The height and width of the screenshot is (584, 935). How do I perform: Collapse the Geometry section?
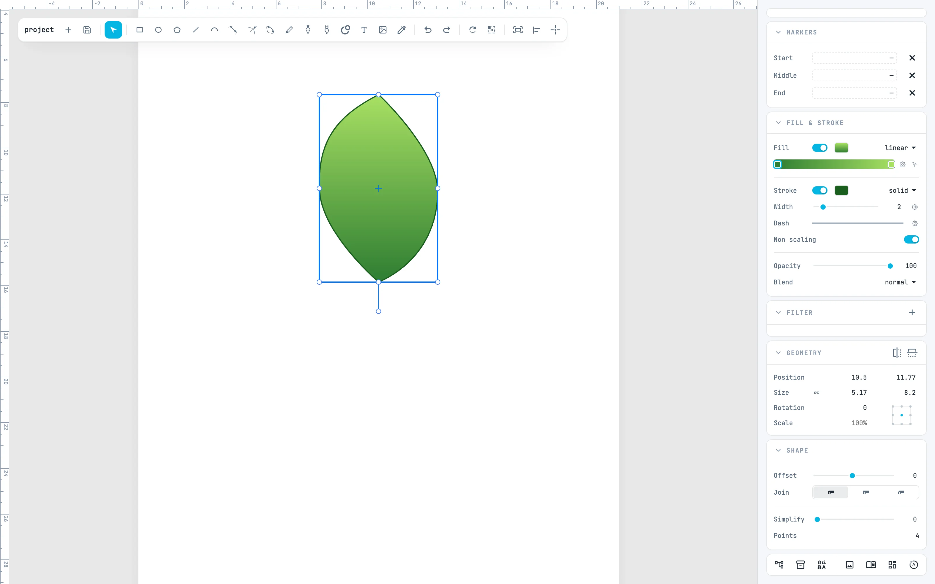point(778,353)
